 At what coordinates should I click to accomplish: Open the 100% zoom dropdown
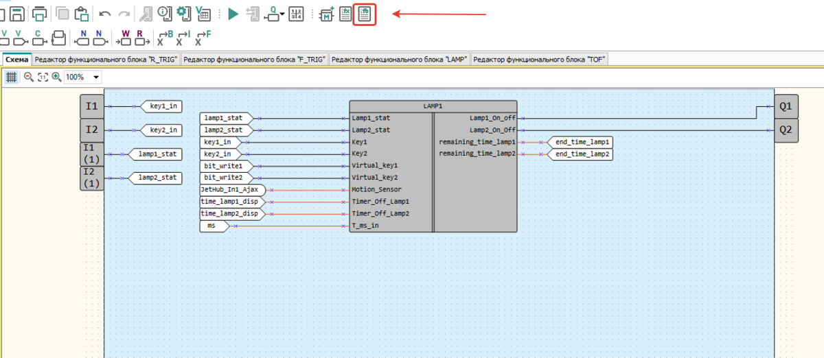click(95, 77)
